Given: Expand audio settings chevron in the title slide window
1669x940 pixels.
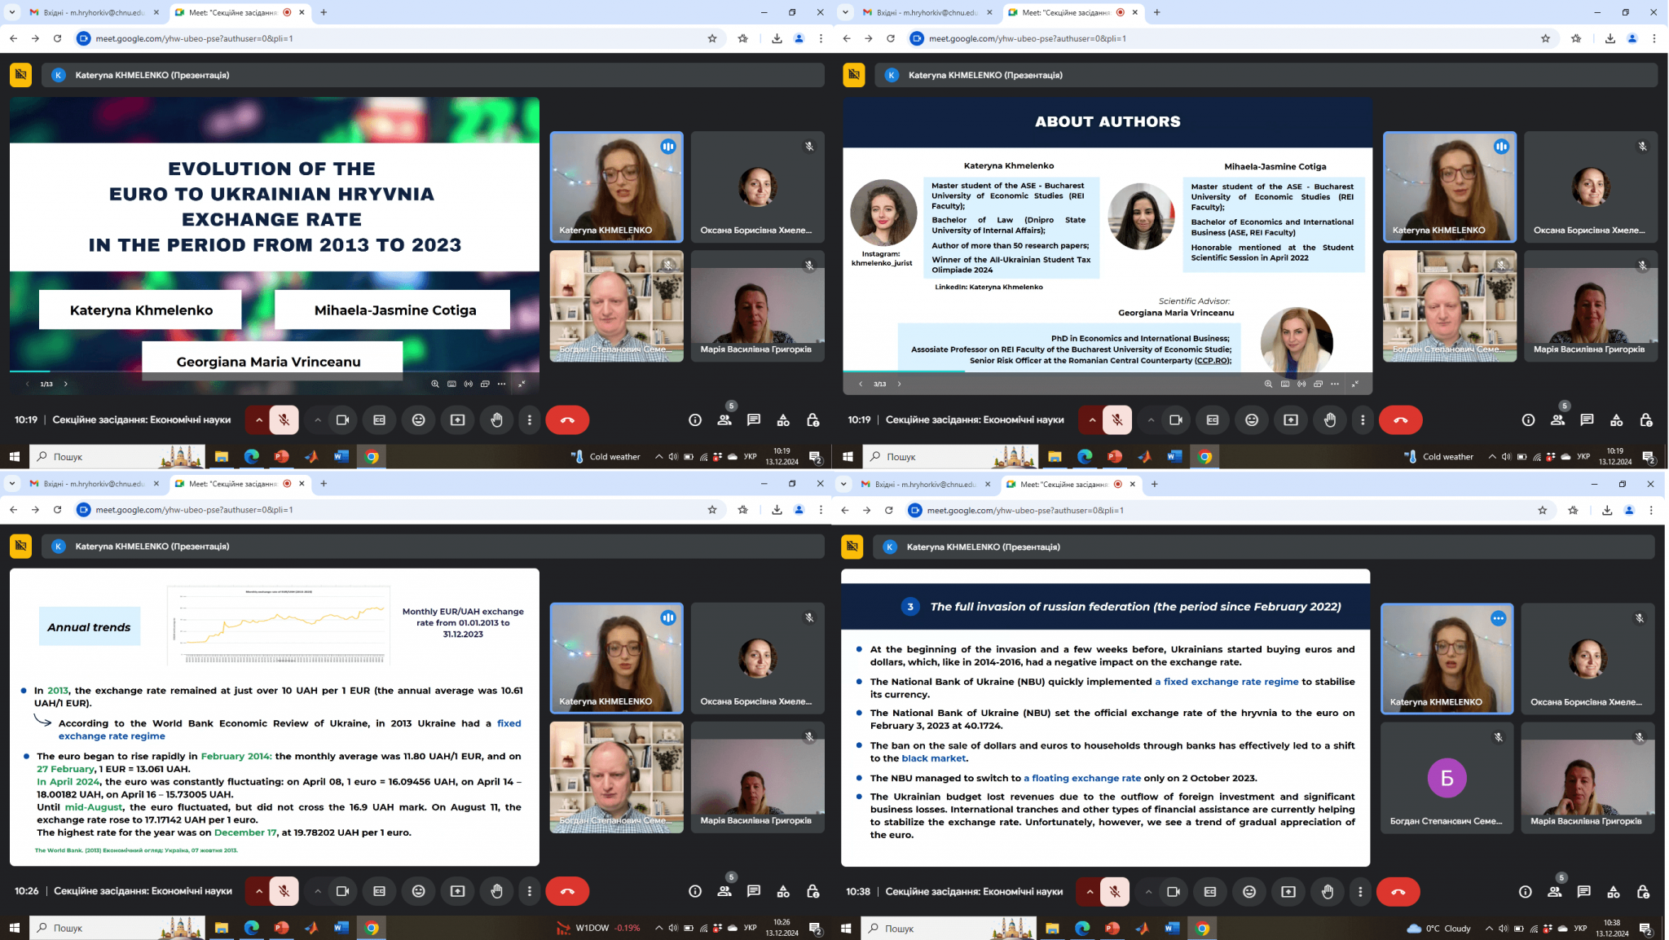Looking at the screenshot, I should click(259, 420).
